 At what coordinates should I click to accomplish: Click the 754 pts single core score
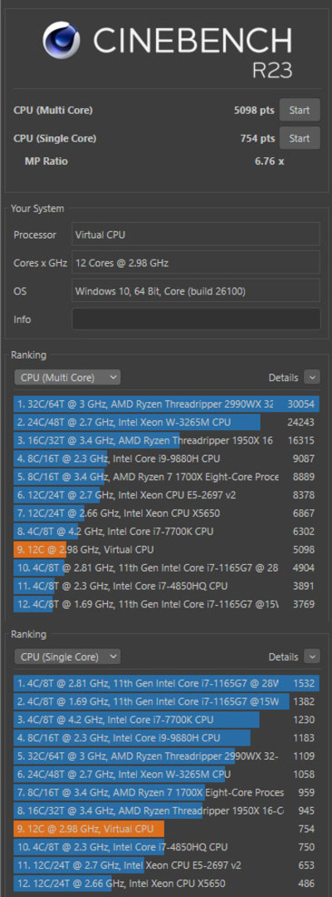(257, 138)
